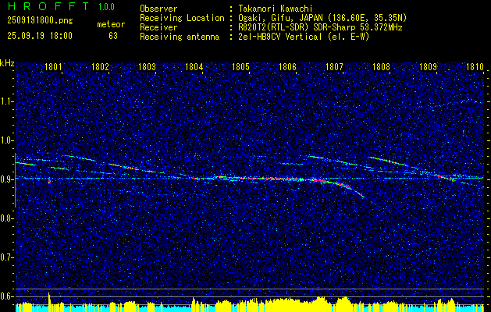Click the 0.9 kHz axis label
Image resolution: width=491 pixels, height=312 pixels.
pos(7,179)
